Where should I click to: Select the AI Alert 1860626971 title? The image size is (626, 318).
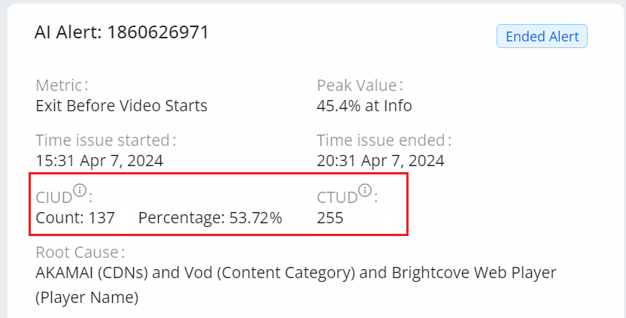pyautogui.click(x=122, y=32)
